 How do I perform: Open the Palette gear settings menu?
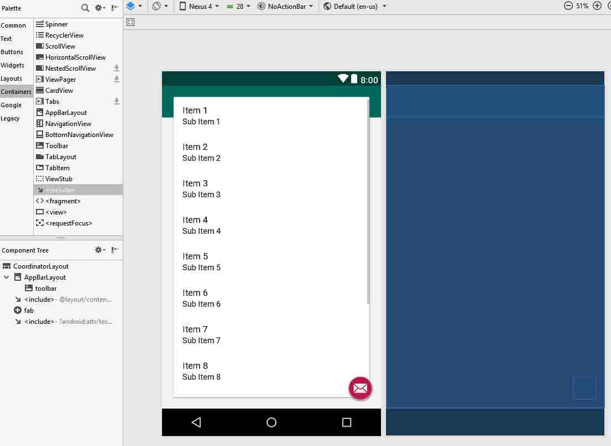click(x=100, y=8)
